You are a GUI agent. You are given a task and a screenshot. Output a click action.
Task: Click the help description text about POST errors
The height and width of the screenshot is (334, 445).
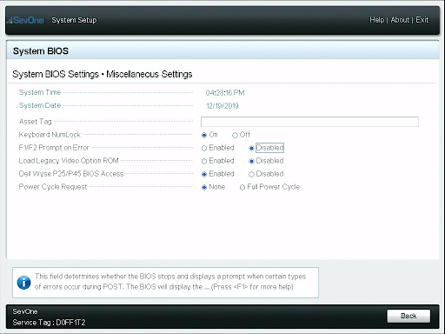point(170,282)
